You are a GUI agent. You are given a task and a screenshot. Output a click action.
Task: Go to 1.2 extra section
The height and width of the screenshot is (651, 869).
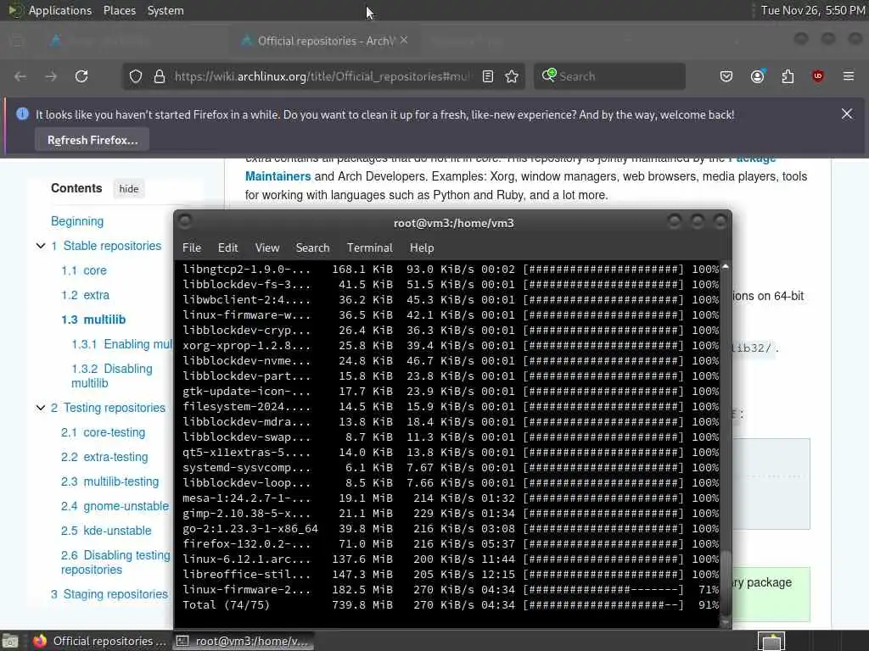tap(86, 295)
